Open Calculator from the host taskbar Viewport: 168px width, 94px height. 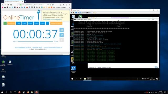[x=24, y=92]
